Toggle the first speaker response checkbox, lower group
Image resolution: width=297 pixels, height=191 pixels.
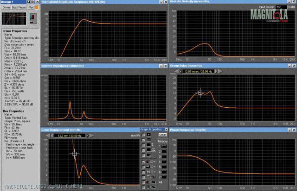[143, 162]
